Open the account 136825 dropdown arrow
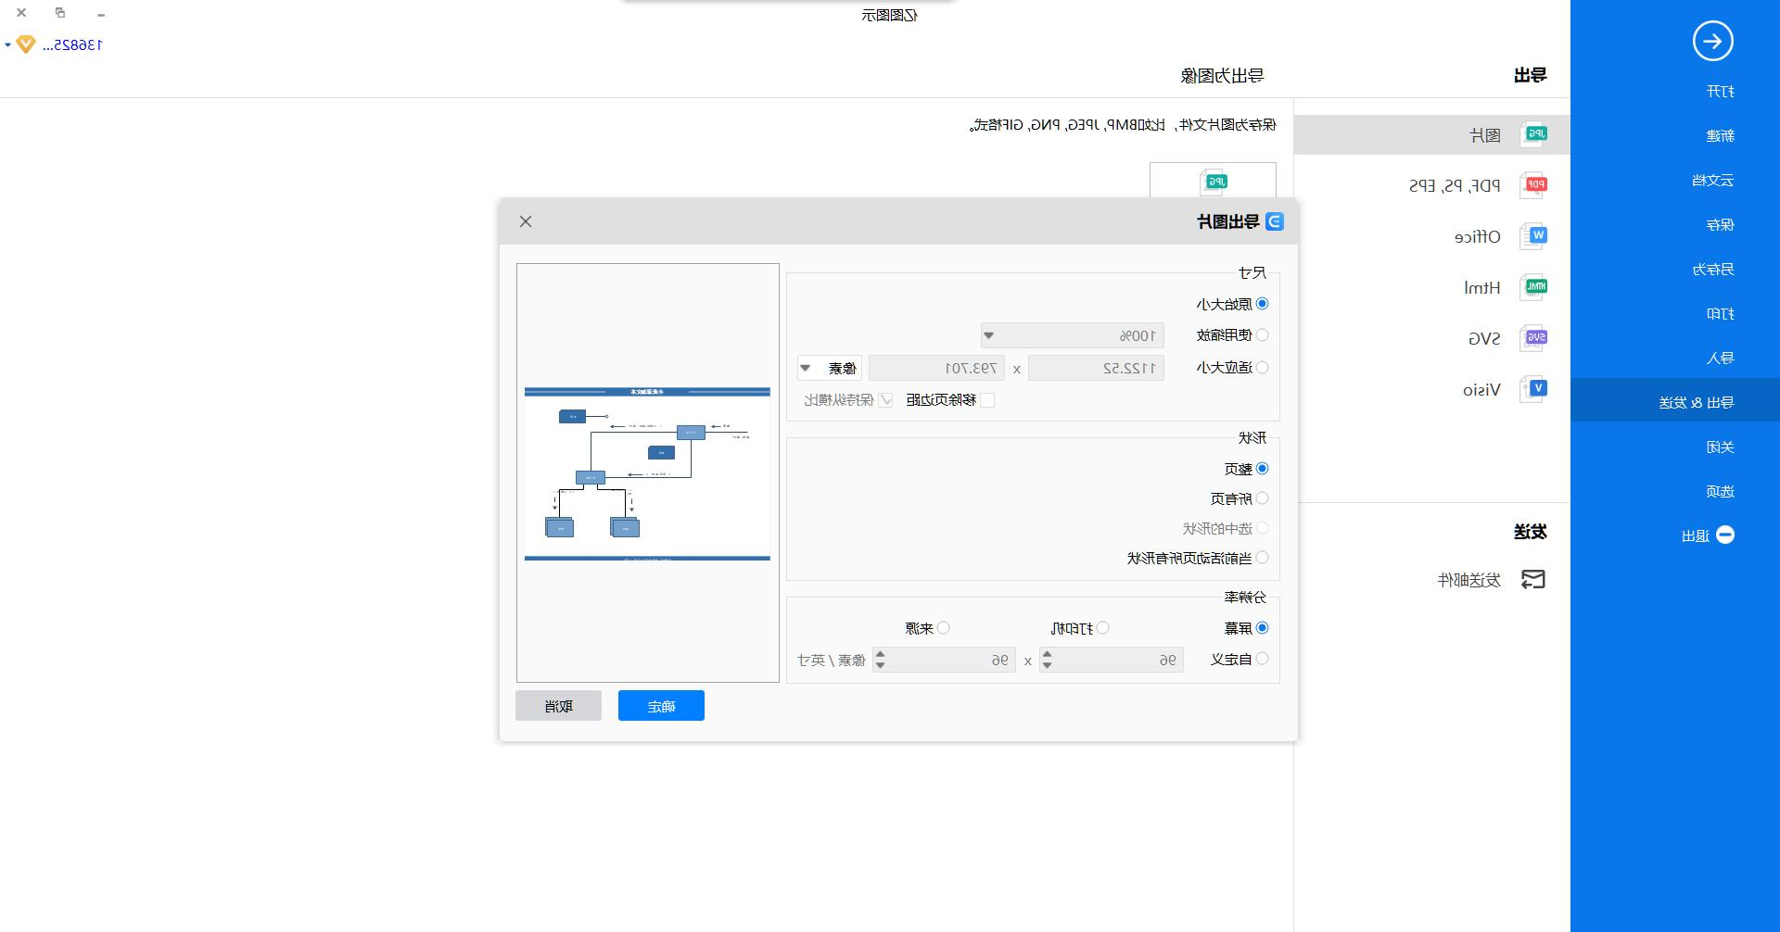This screenshot has height=932, width=1780. 7,44
